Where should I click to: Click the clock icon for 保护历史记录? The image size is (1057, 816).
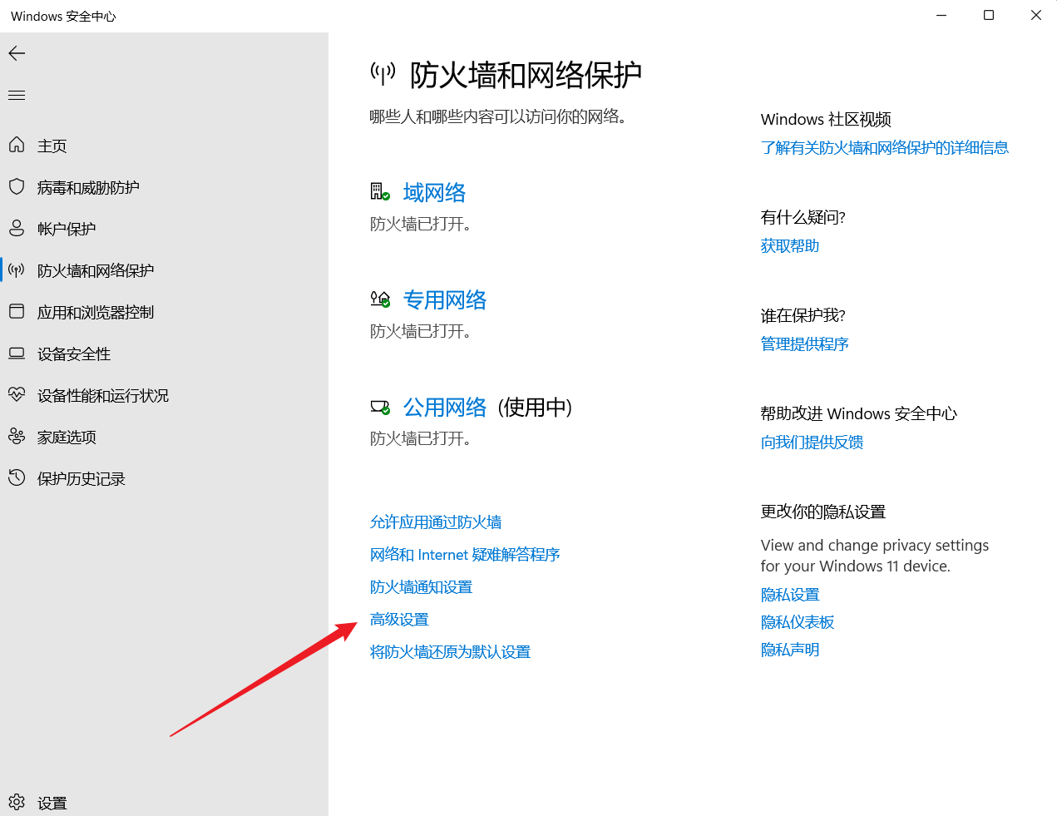click(17, 477)
